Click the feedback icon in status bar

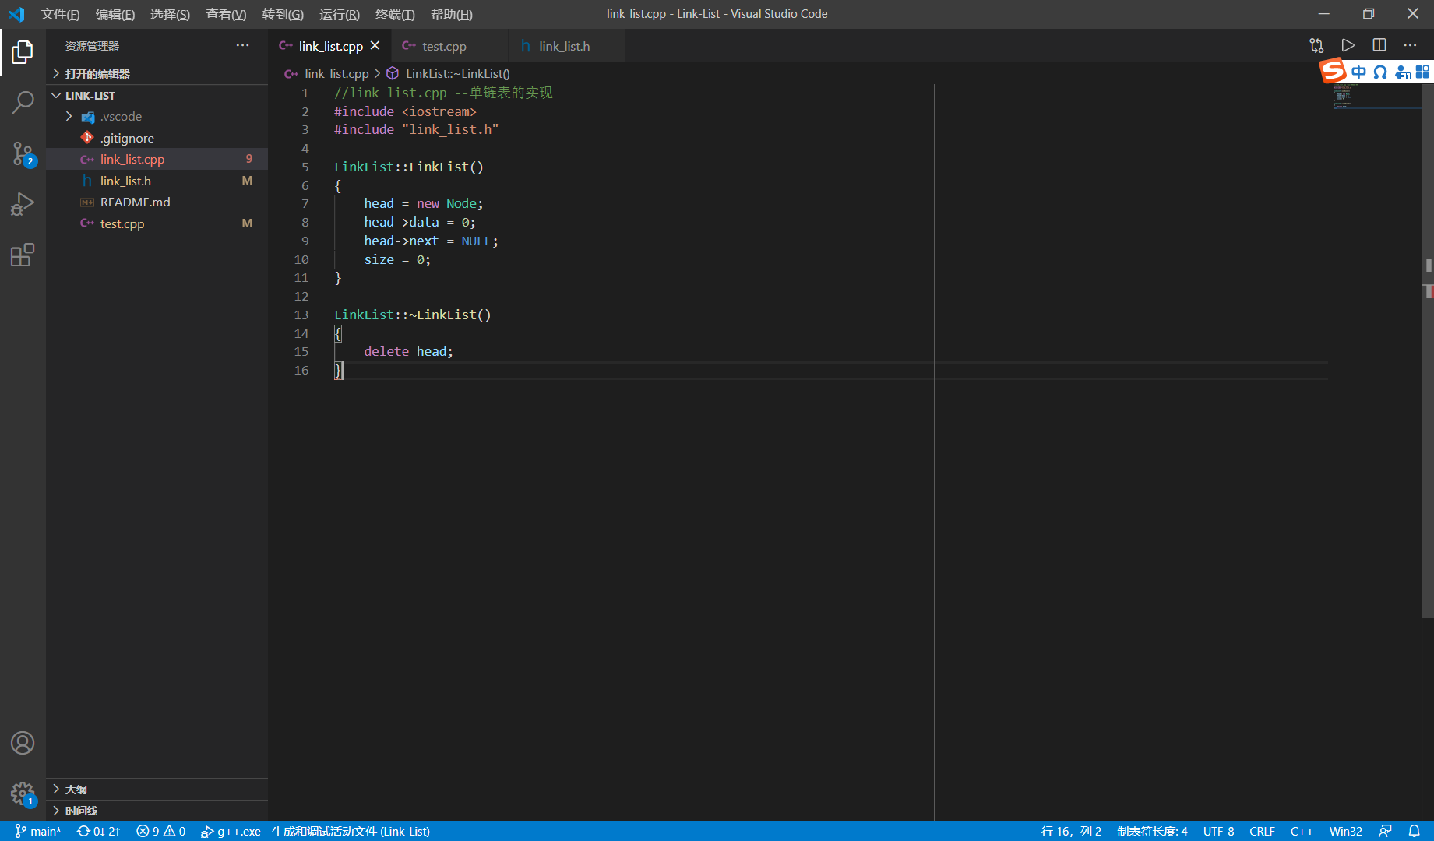[1385, 831]
